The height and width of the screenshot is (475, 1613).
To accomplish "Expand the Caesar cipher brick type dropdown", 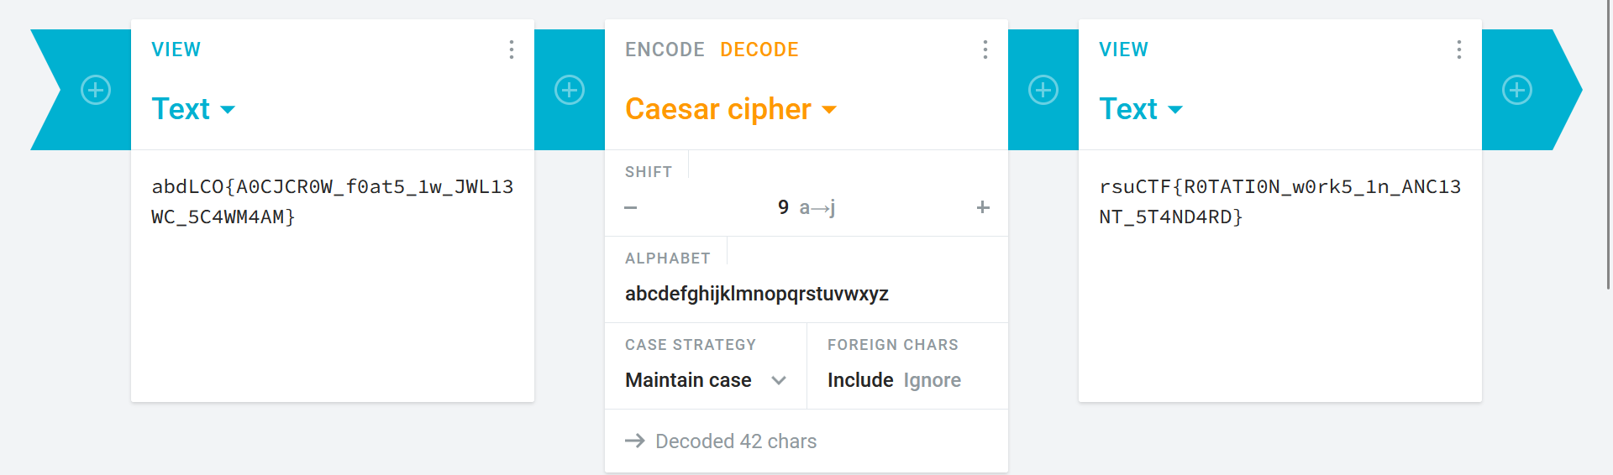I will (x=731, y=109).
